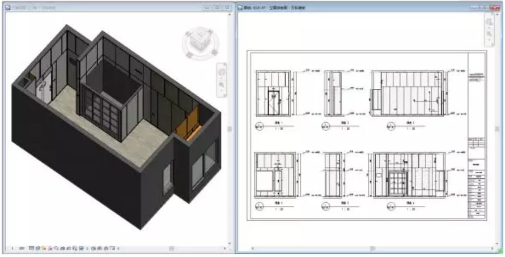
Task: Maximize the 3D view window
Action: pyautogui.click(x=218, y=7)
